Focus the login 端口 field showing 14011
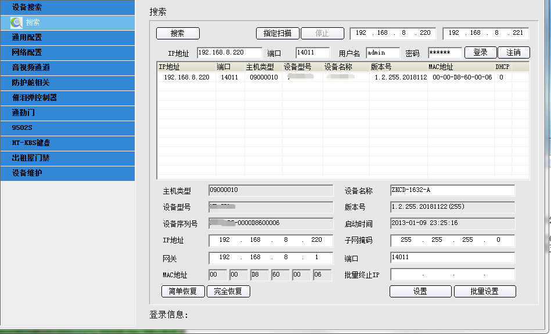Viewport: 551px width, 334px height. (x=313, y=53)
